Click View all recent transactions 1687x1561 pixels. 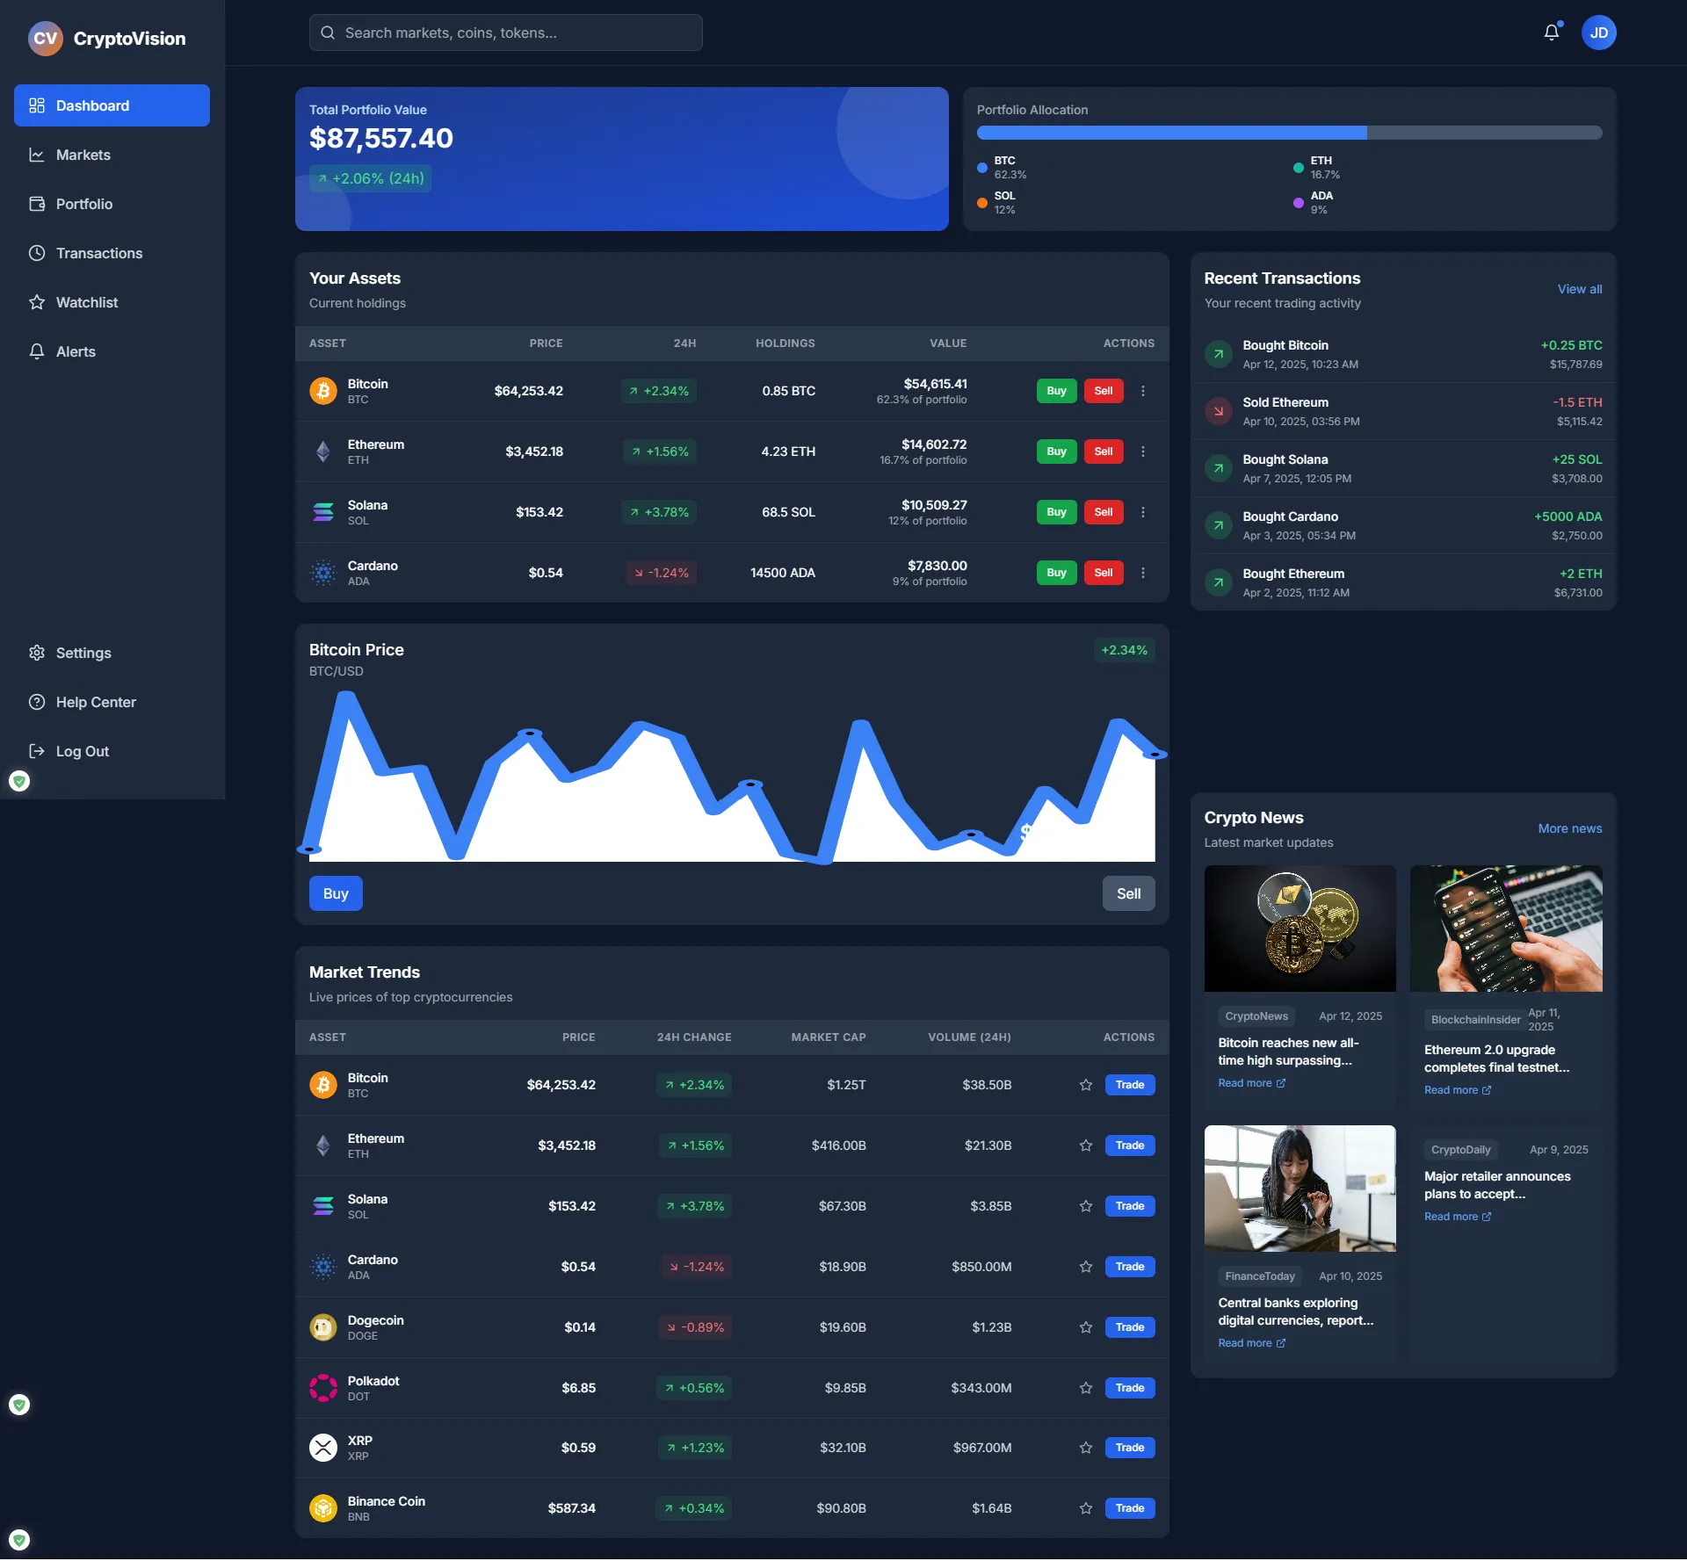point(1579,288)
